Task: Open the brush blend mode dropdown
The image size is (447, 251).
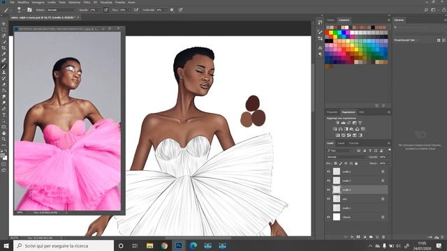Action: coord(61,10)
